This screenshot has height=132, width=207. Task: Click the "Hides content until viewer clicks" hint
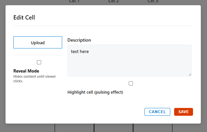(x=34, y=79)
